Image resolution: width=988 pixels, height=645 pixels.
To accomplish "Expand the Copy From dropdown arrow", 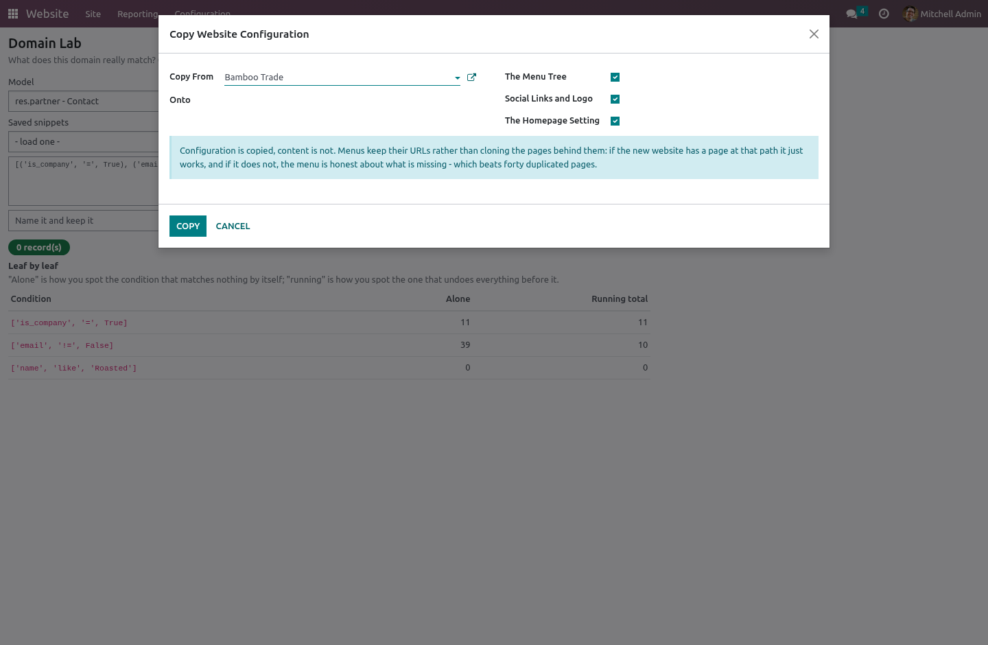I will pyautogui.click(x=458, y=78).
